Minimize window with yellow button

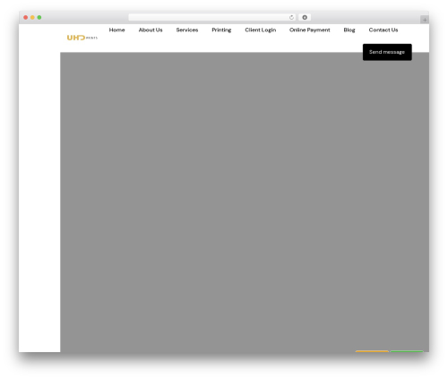coord(32,17)
